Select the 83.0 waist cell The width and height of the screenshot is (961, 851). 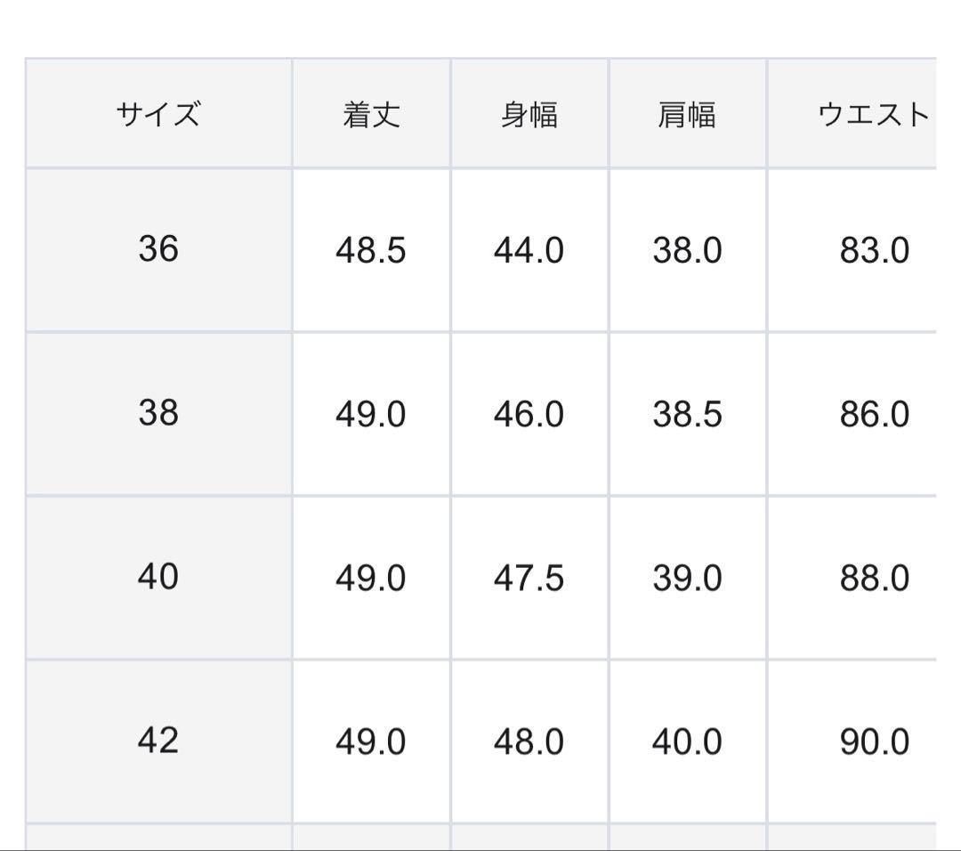(874, 251)
